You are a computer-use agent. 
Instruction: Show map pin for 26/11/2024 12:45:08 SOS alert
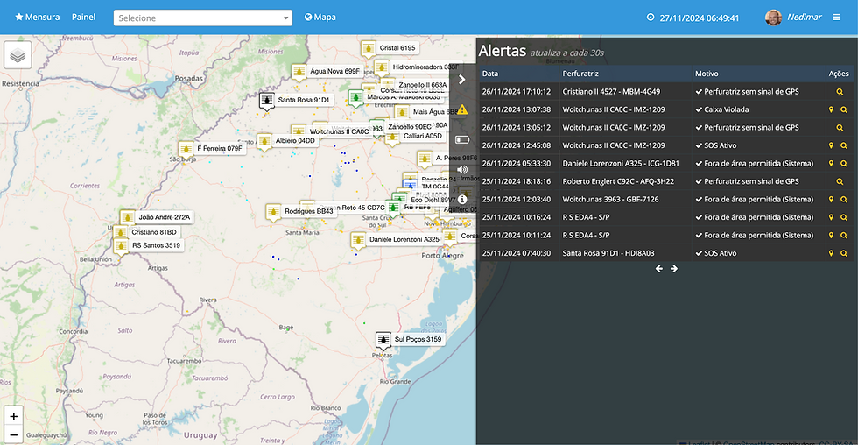click(831, 145)
